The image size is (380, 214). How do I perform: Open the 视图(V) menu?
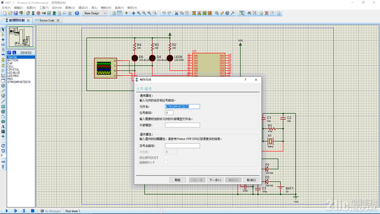pyautogui.click(x=31, y=8)
